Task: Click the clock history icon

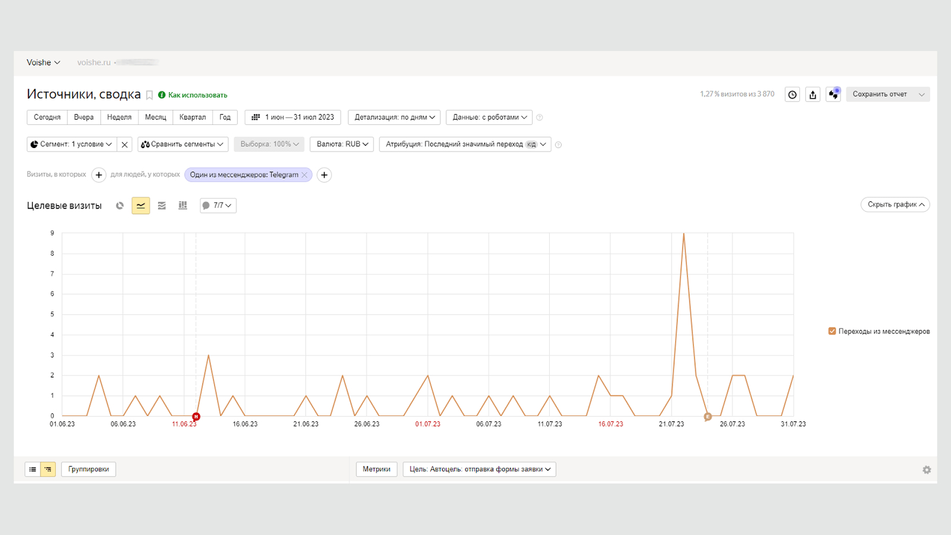Action: point(792,95)
